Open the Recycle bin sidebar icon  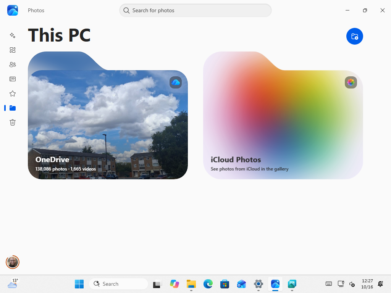[x=13, y=122]
